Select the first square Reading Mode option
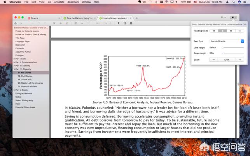The image size is (250, 156). (x=214, y=31)
